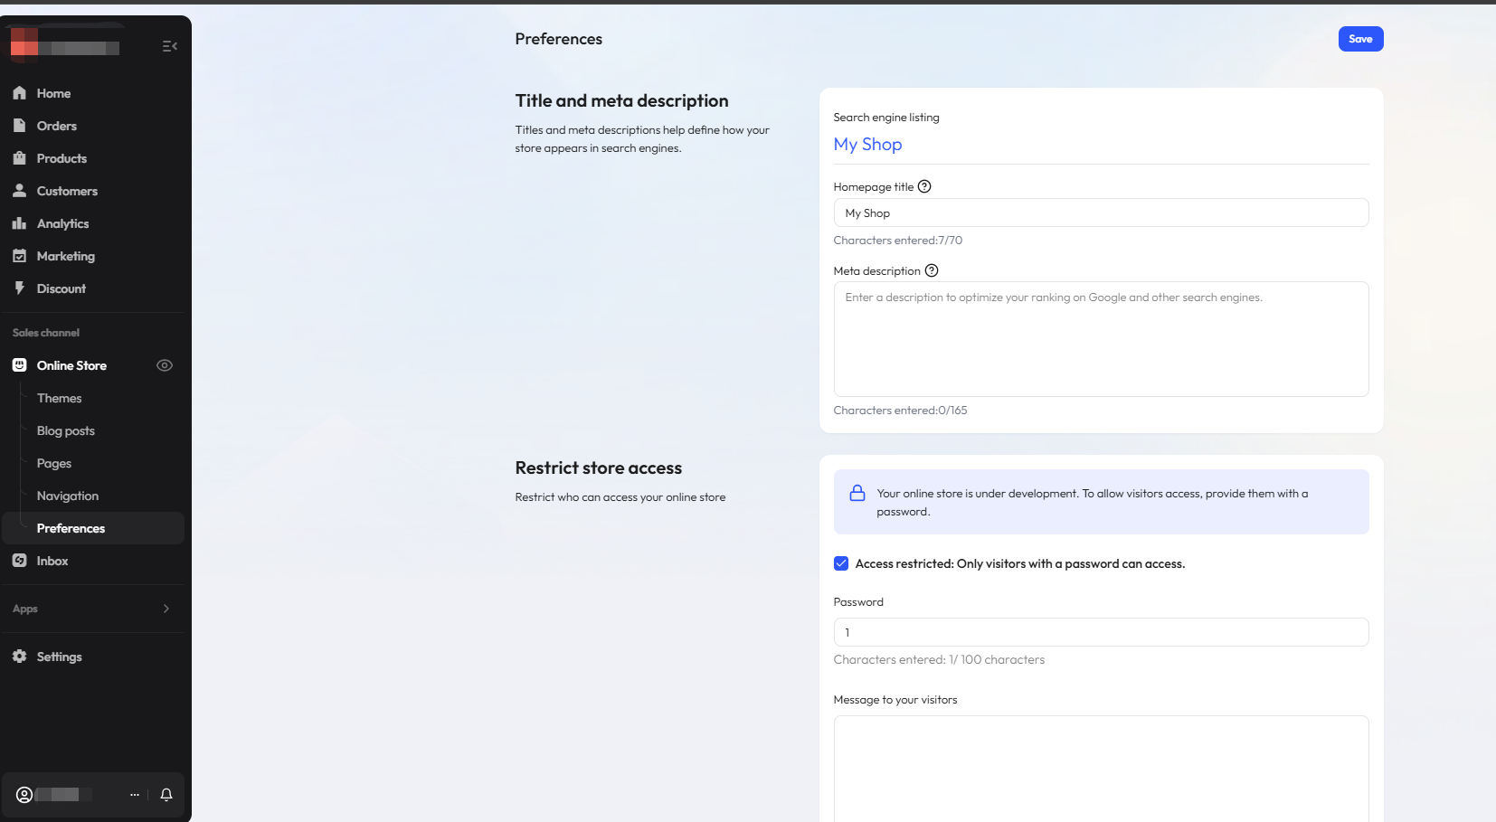Click the lock icon in the development notice
The width and height of the screenshot is (1496, 822).
tap(857, 493)
